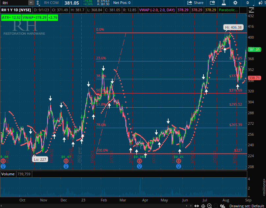The height and width of the screenshot is (208, 266).
Task: Click the earnings phone icon under $3.345
Action: coord(139,161)
